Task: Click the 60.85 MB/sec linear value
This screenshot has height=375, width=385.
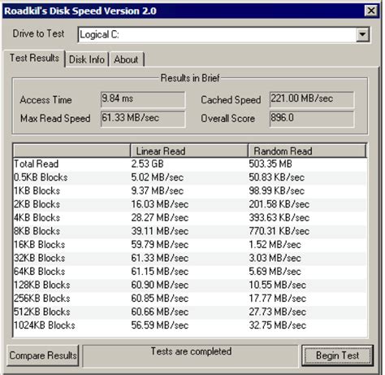Action: click(160, 299)
